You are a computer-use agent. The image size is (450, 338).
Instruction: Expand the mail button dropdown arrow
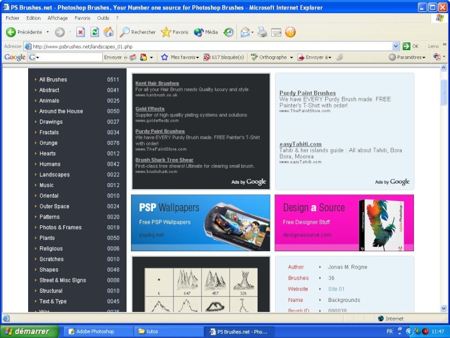click(x=253, y=32)
